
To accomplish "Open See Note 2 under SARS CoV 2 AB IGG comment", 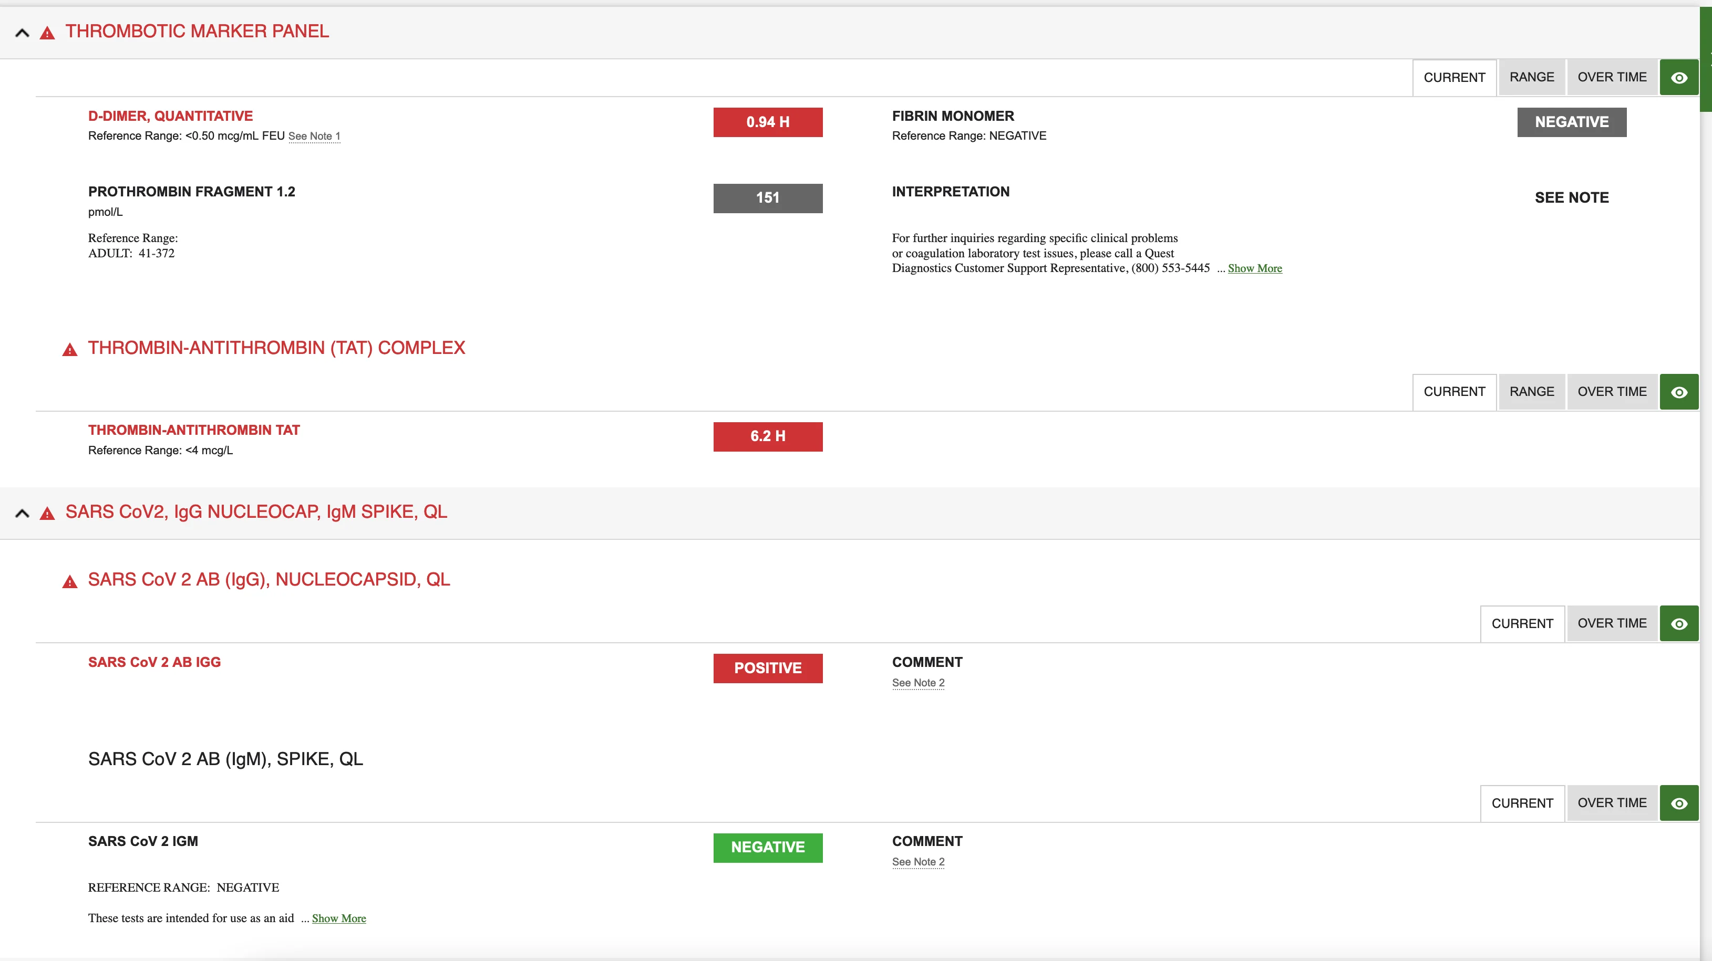I will pos(918,683).
